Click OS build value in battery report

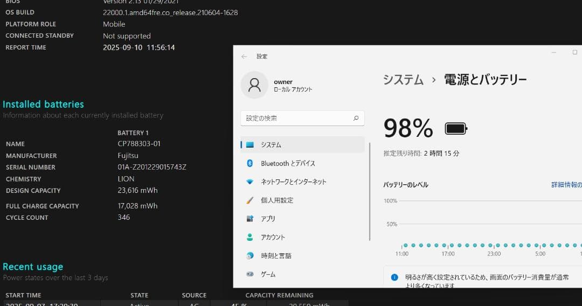click(x=170, y=12)
